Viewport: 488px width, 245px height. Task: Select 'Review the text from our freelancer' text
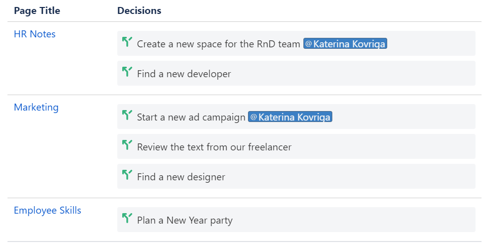pos(214,147)
